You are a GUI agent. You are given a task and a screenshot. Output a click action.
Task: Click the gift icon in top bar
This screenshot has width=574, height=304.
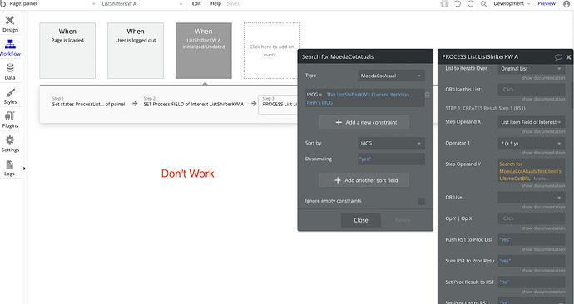coord(444,3)
